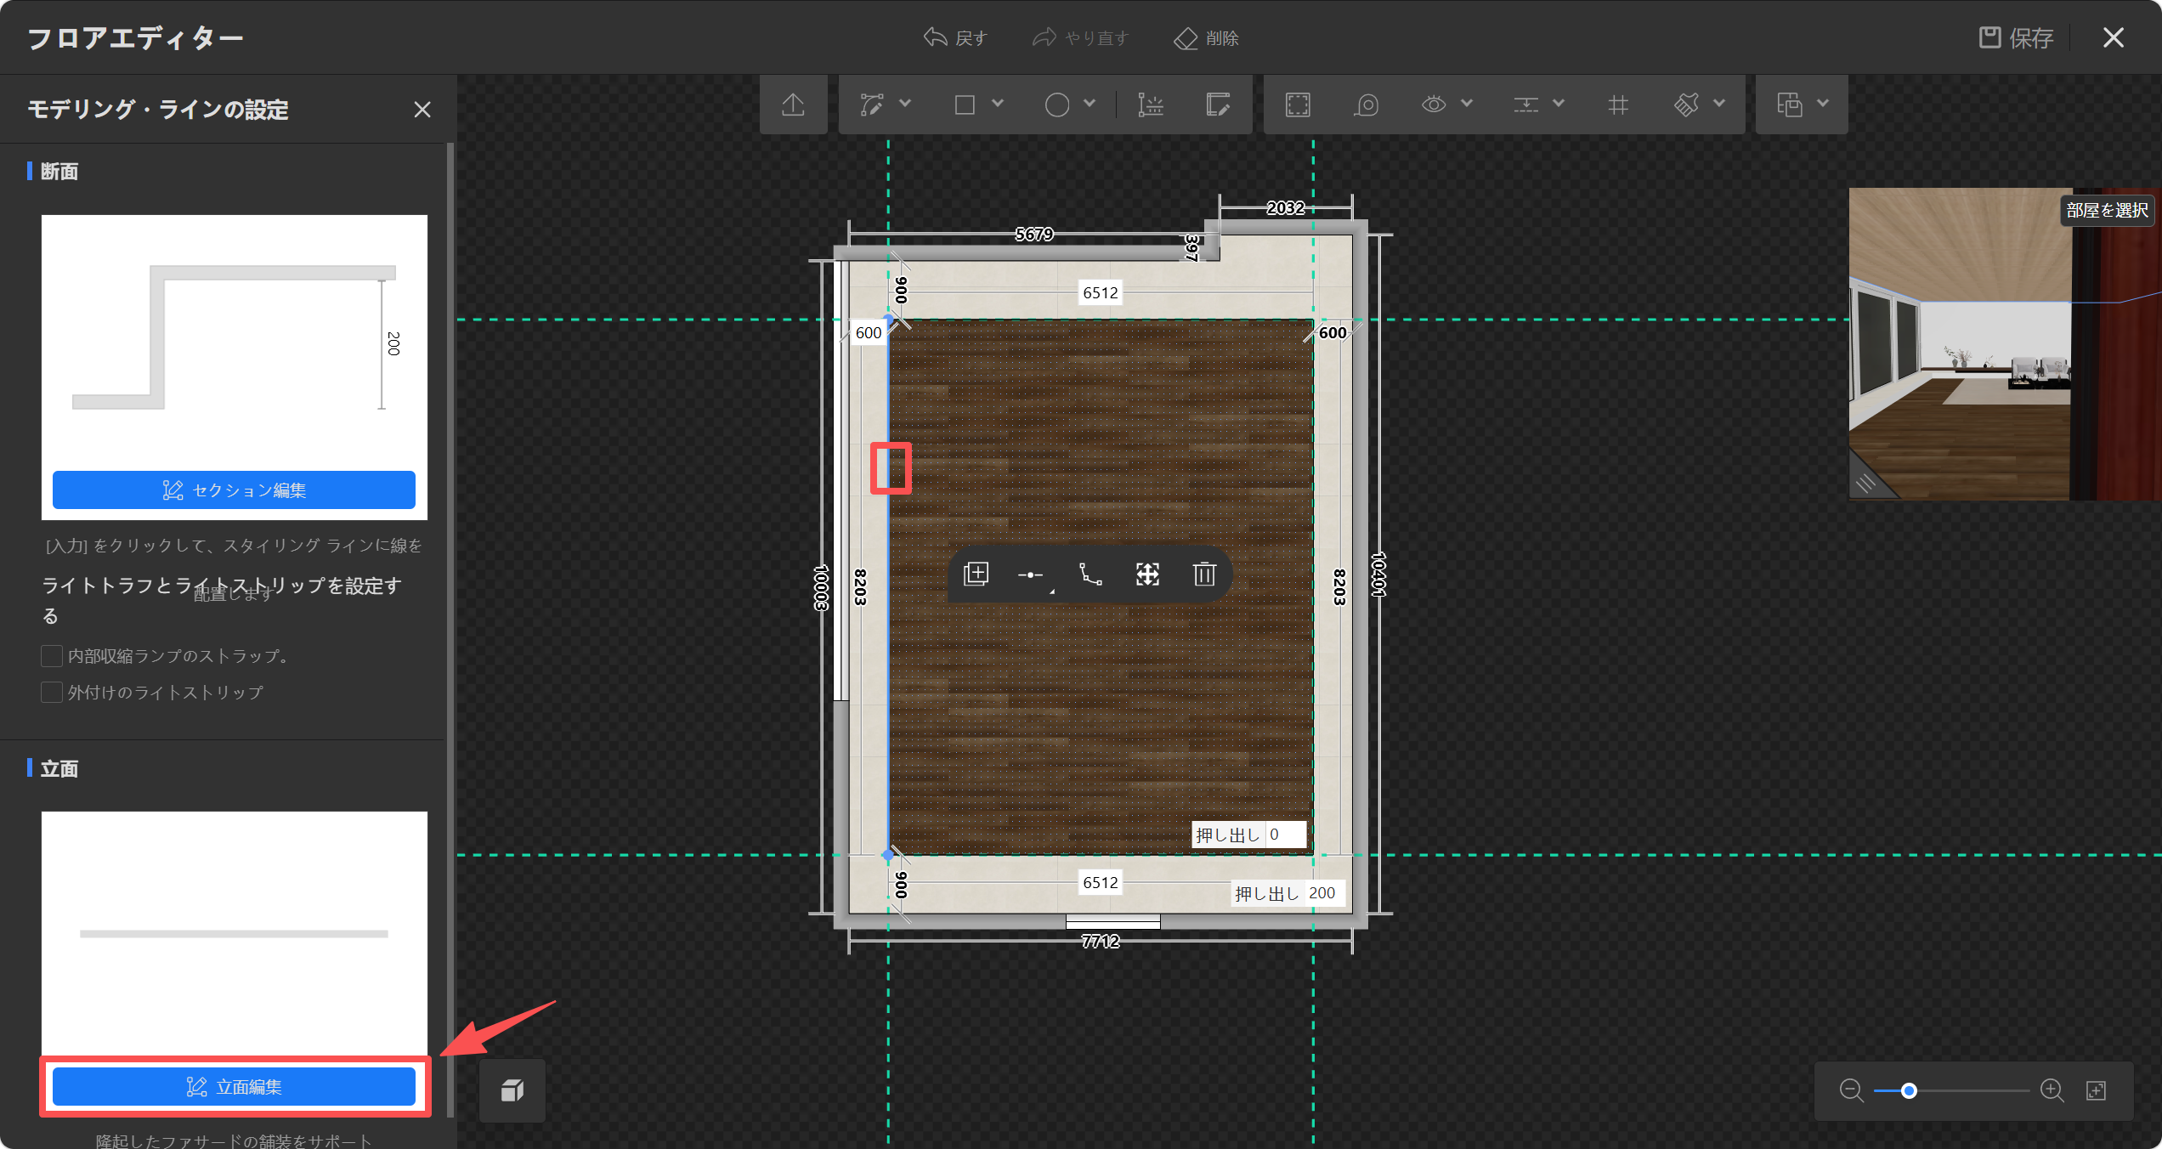Click 戻す undo in the top bar

point(955,38)
